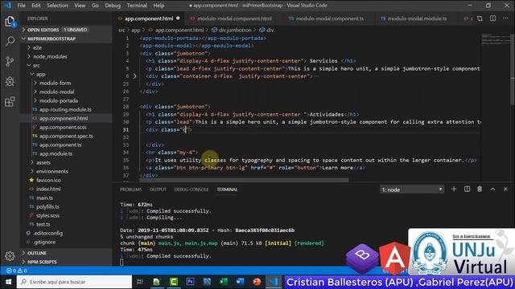Click the editor horizontal scrollbar
Screen dimensions: 515x289
244,180
